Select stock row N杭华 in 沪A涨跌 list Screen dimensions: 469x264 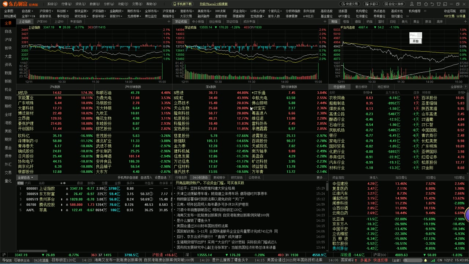pyautogui.click(x=56, y=93)
